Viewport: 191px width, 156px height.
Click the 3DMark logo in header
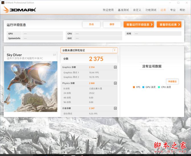(x=19, y=9)
